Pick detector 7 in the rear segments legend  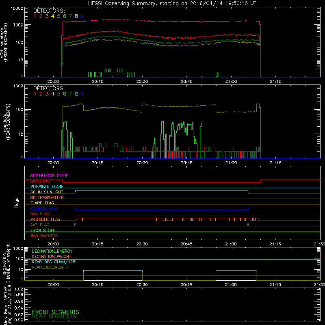tap(70, 94)
